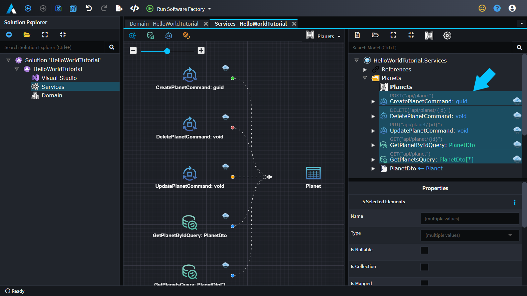Save with the single floppy disk icon
The width and height of the screenshot is (527, 296).
click(58, 9)
